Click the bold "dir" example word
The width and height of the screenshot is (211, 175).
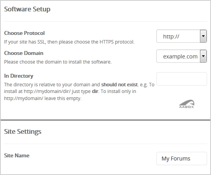pyautogui.click(x=95, y=91)
